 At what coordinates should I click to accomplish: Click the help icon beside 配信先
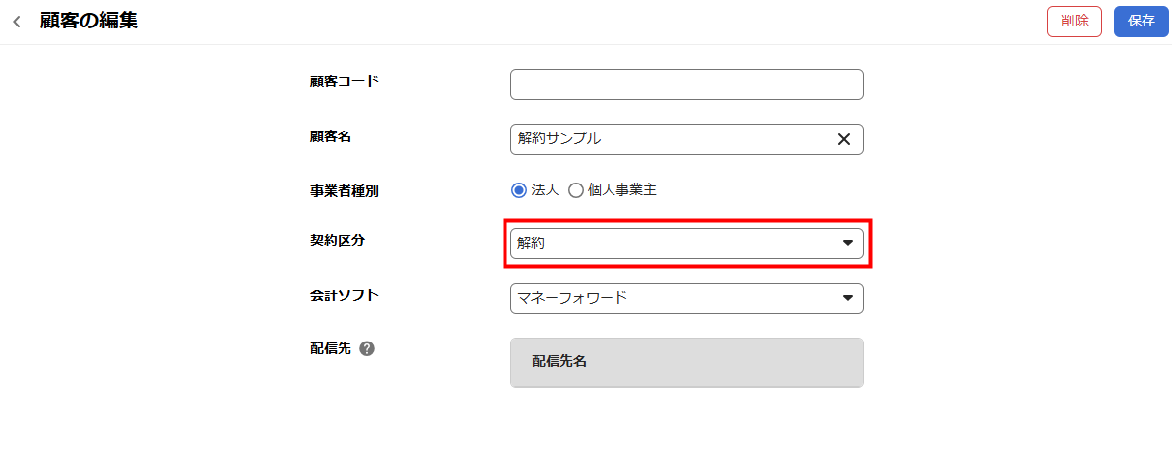pos(367,348)
